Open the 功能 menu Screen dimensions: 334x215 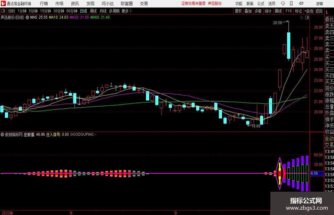pos(239,4)
